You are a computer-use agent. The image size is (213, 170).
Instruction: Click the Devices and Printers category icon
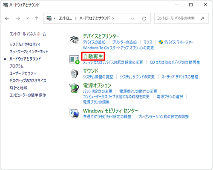click(x=74, y=40)
